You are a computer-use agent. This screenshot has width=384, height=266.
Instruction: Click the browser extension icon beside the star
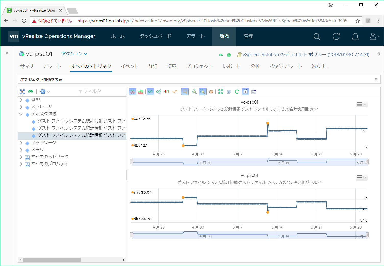(x=368, y=21)
